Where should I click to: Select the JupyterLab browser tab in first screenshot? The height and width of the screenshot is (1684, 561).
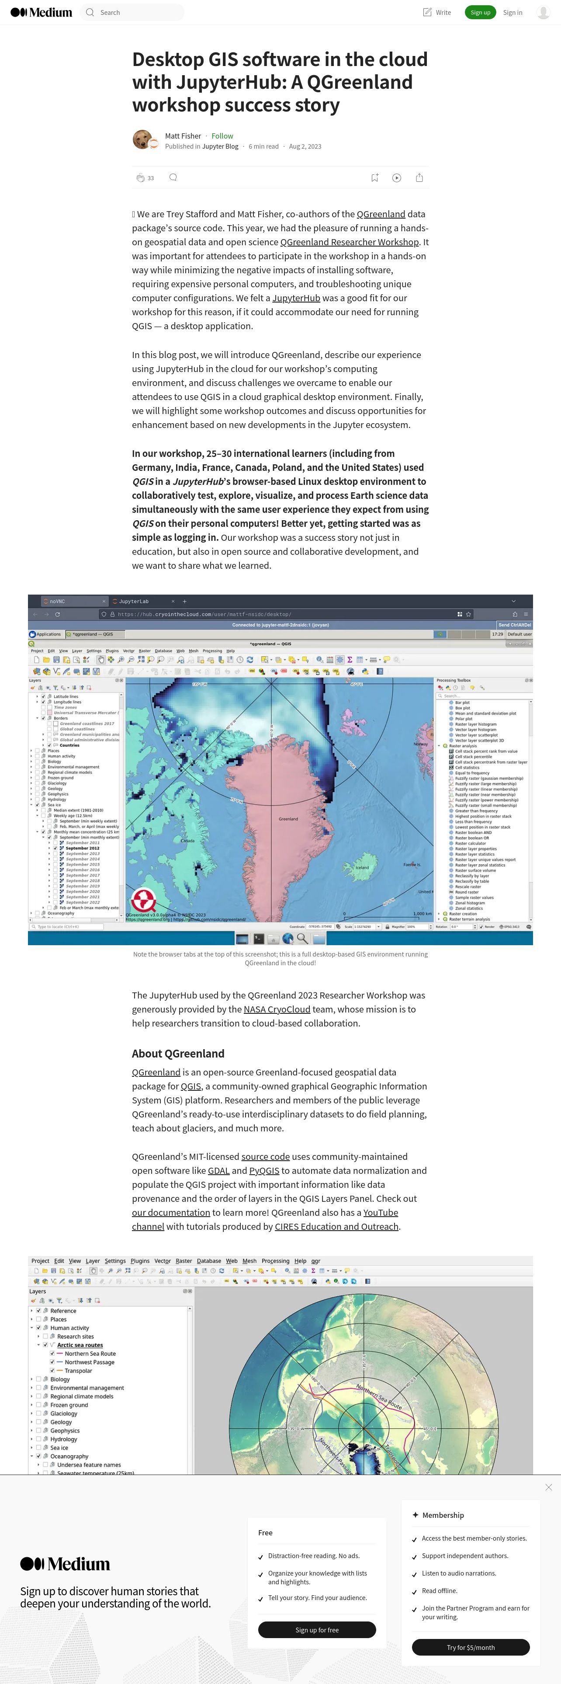144,601
